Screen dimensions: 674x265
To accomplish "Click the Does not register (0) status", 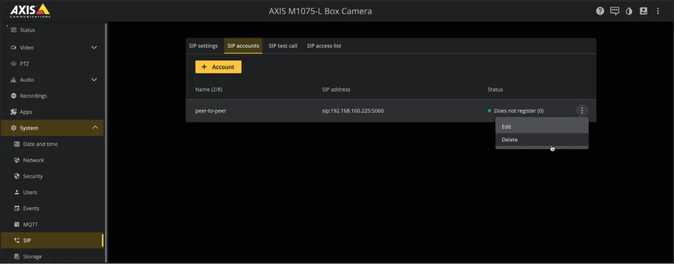I will (518, 111).
